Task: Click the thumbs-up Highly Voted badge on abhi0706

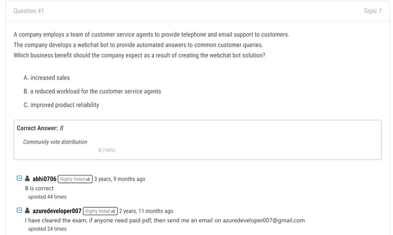Action: [x=75, y=179]
